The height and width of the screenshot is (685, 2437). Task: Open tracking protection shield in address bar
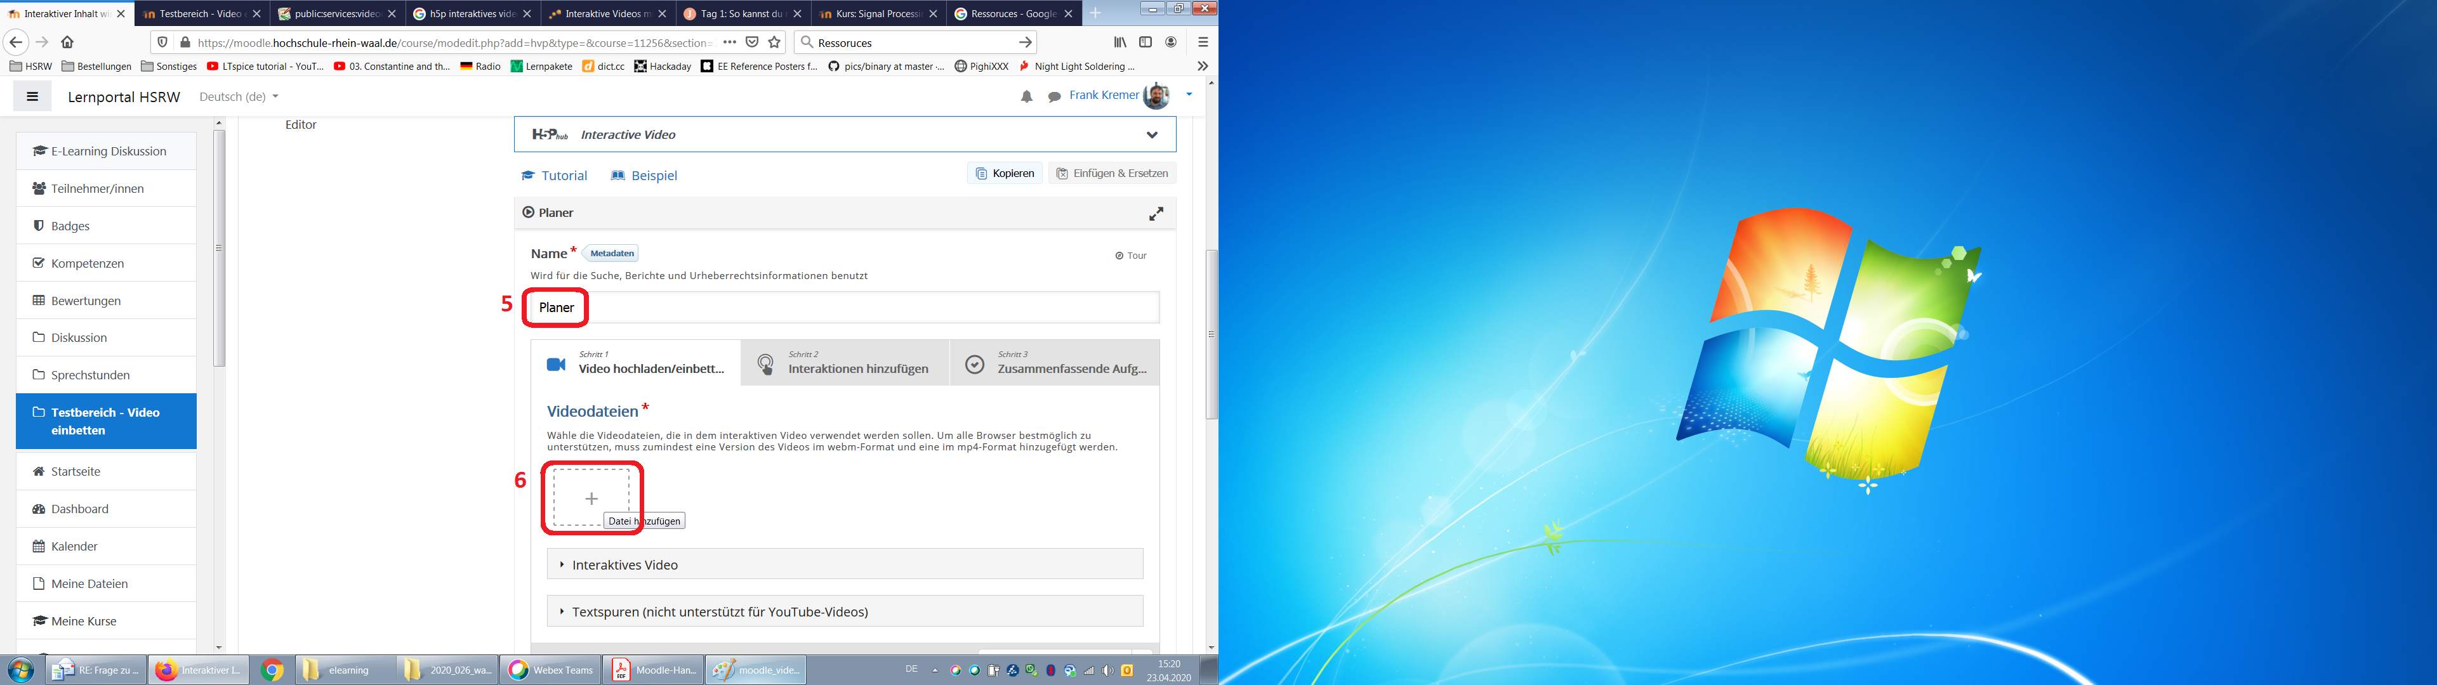pyautogui.click(x=162, y=42)
